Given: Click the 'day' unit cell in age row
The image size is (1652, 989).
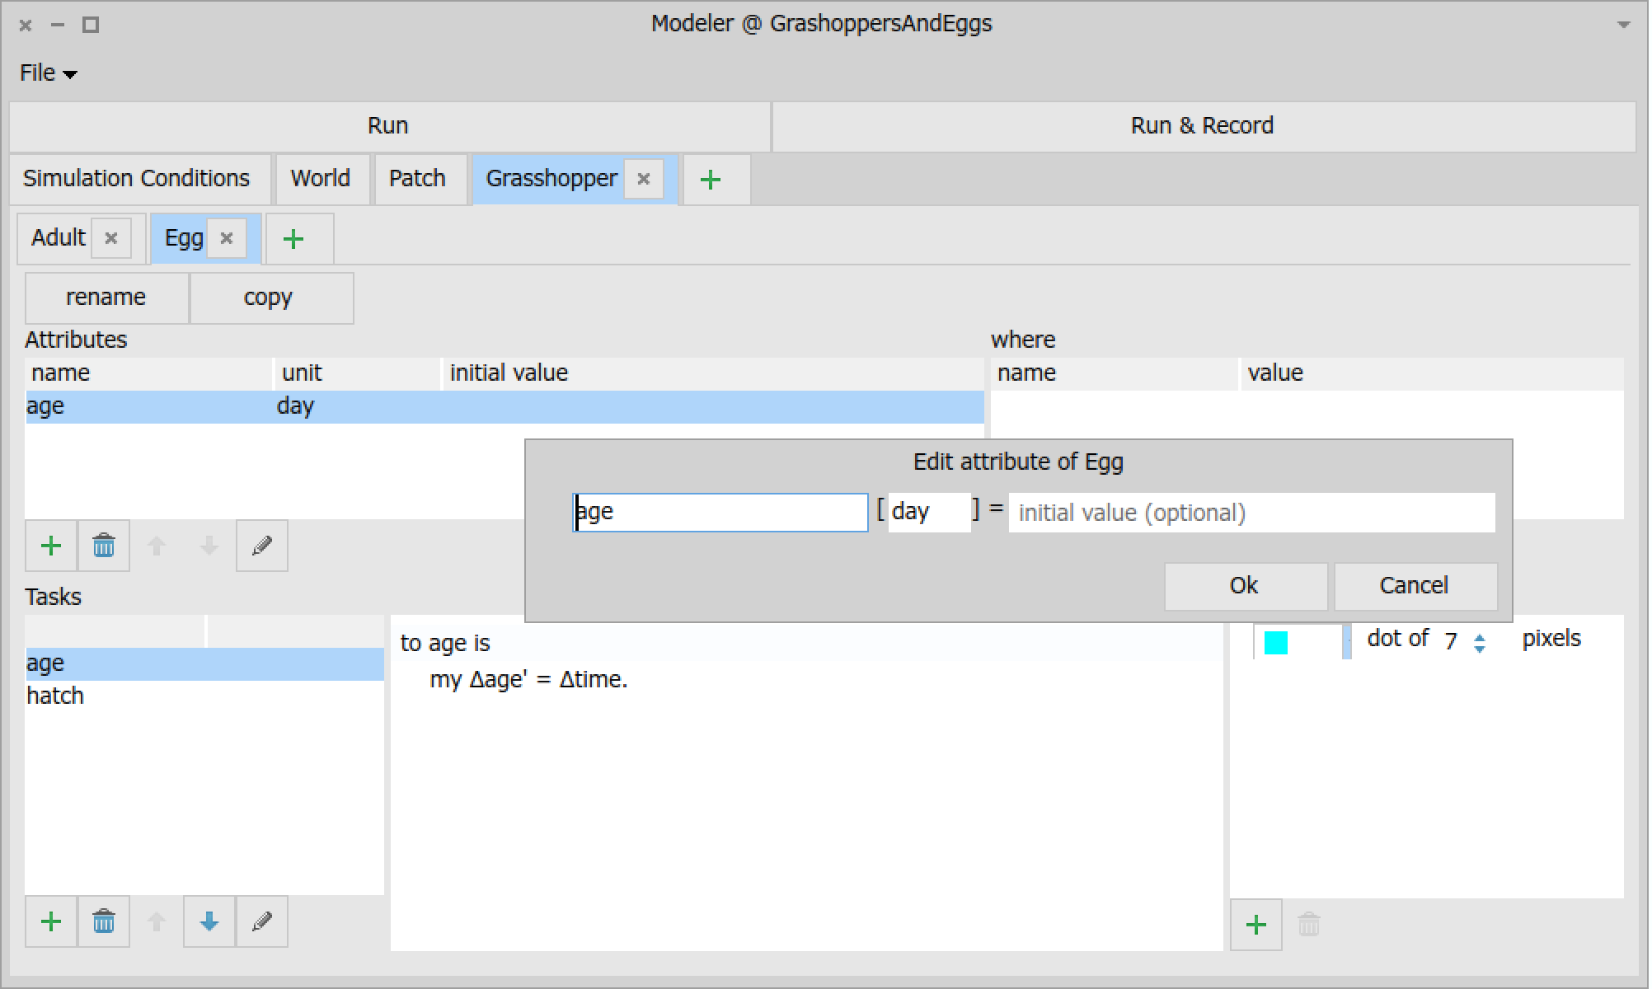Looking at the screenshot, I should [x=296, y=407].
